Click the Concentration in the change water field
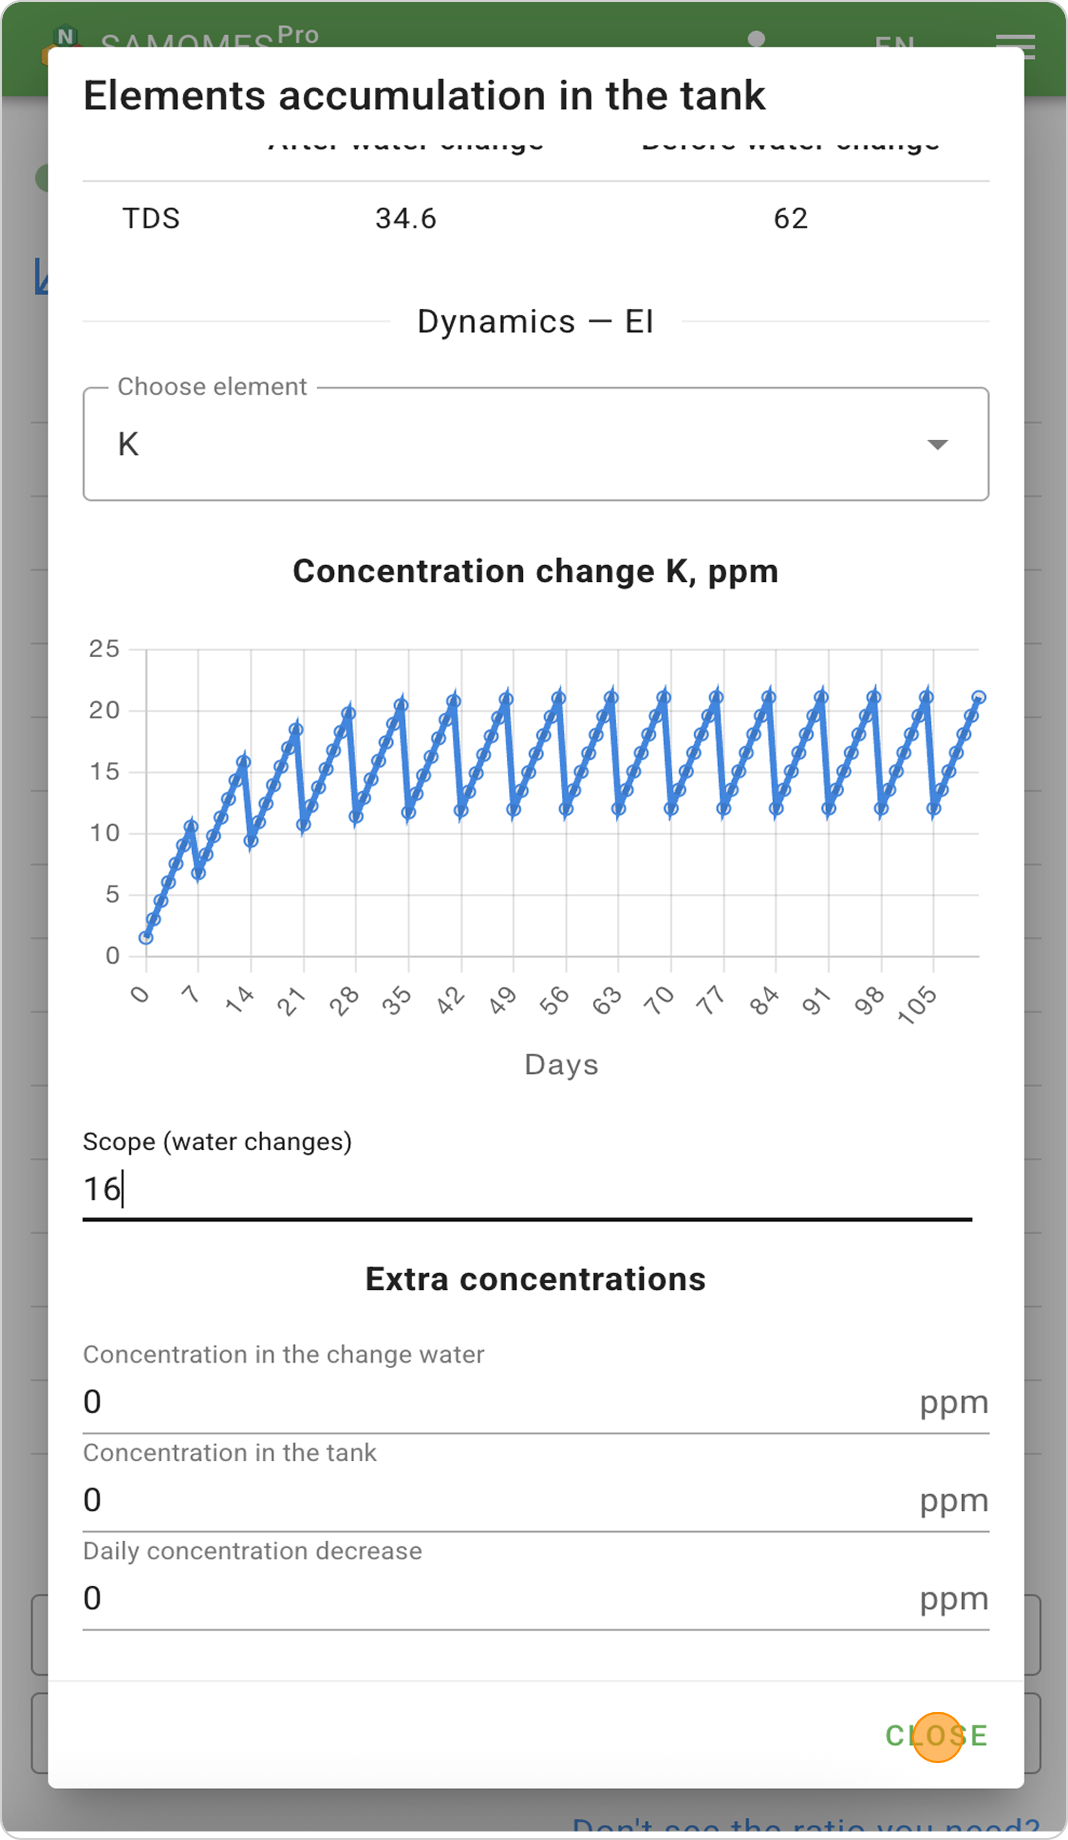 tap(497, 1402)
